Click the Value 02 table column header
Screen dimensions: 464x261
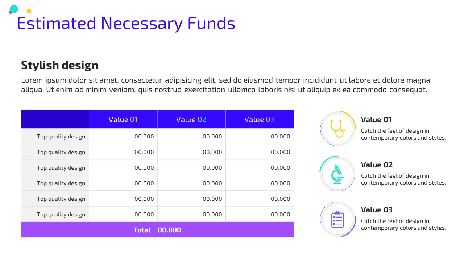(191, 119)
